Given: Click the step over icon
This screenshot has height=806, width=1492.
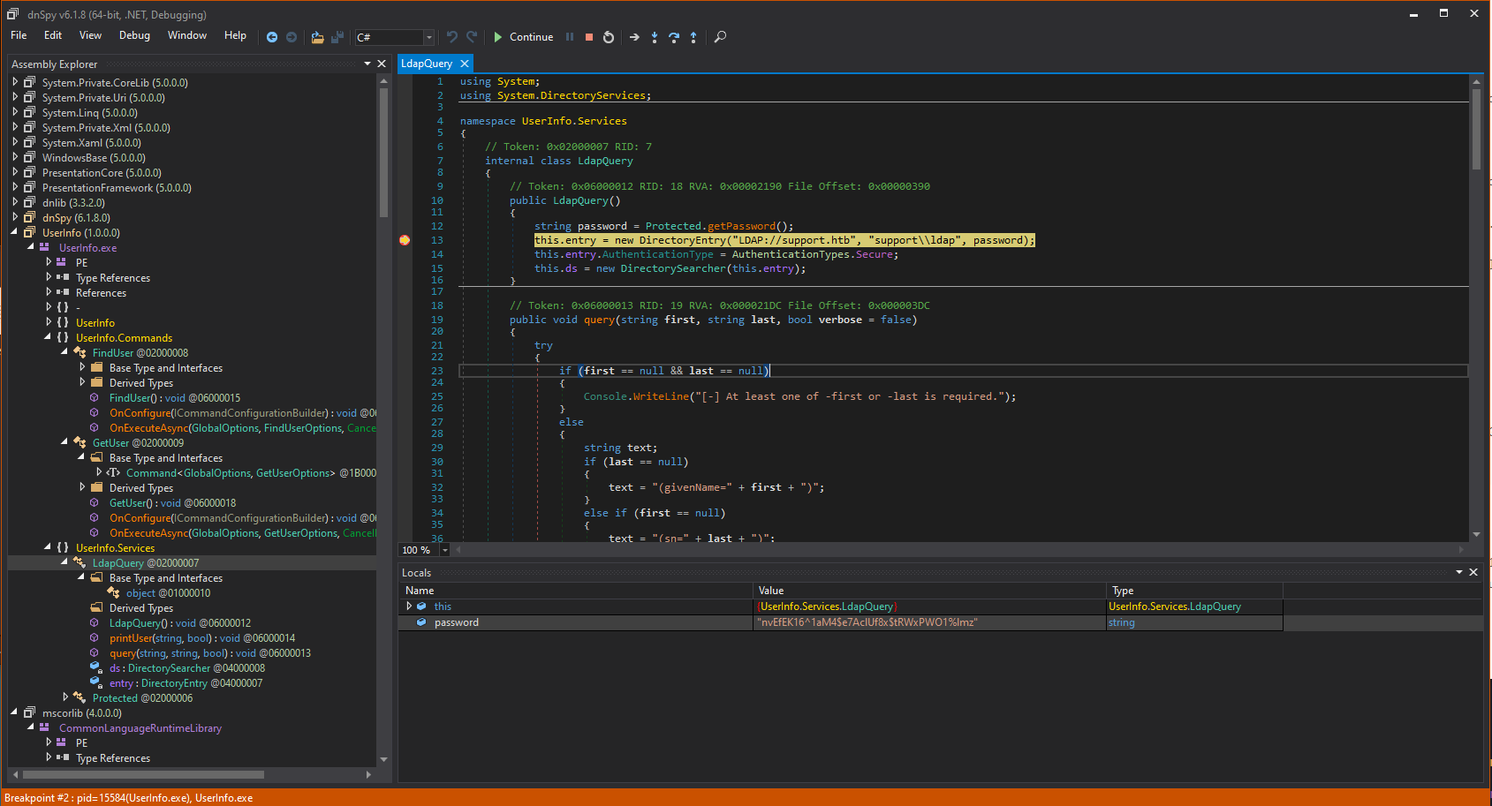Looking at the screenshot, I should coord(674,37).
